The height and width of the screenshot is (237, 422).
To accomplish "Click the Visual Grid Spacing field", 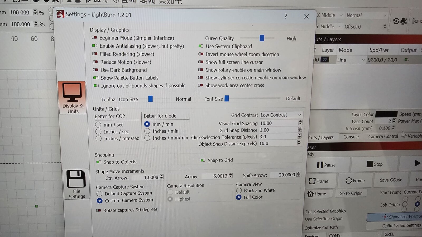I will [x=279, y=123].
